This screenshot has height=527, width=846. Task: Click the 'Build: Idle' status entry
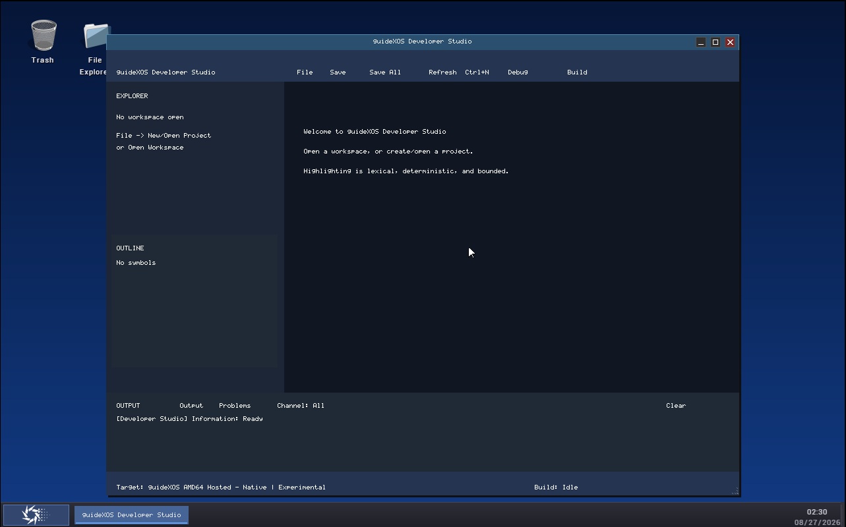(556, 487)
